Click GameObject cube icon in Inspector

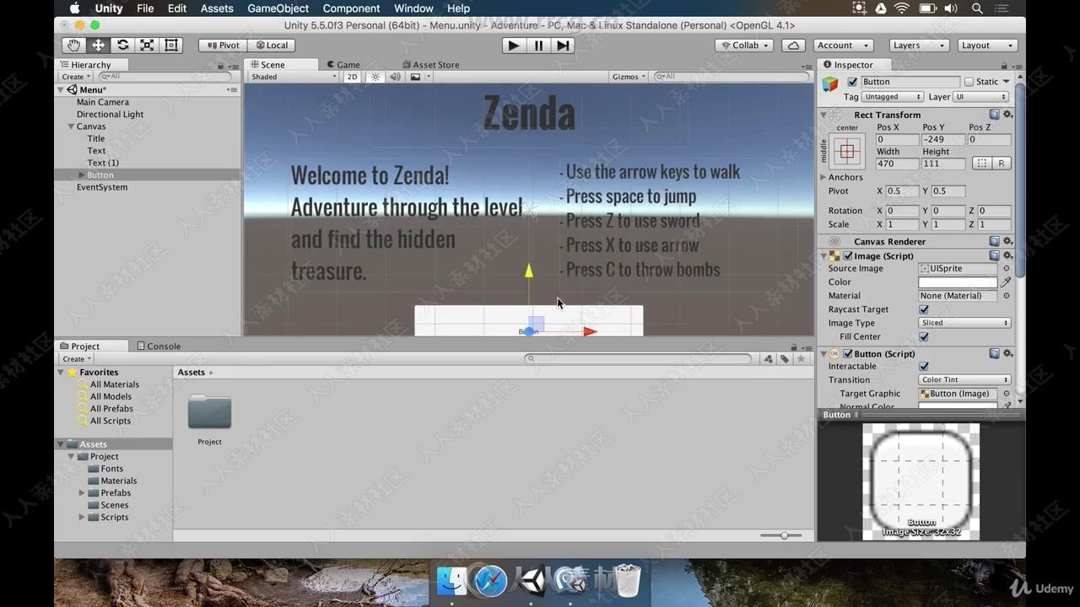coord(831,83)
